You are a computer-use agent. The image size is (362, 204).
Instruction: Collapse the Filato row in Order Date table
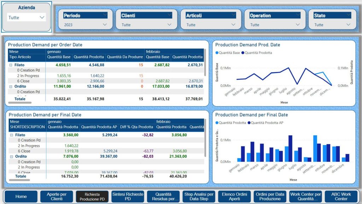click(11, 65)
